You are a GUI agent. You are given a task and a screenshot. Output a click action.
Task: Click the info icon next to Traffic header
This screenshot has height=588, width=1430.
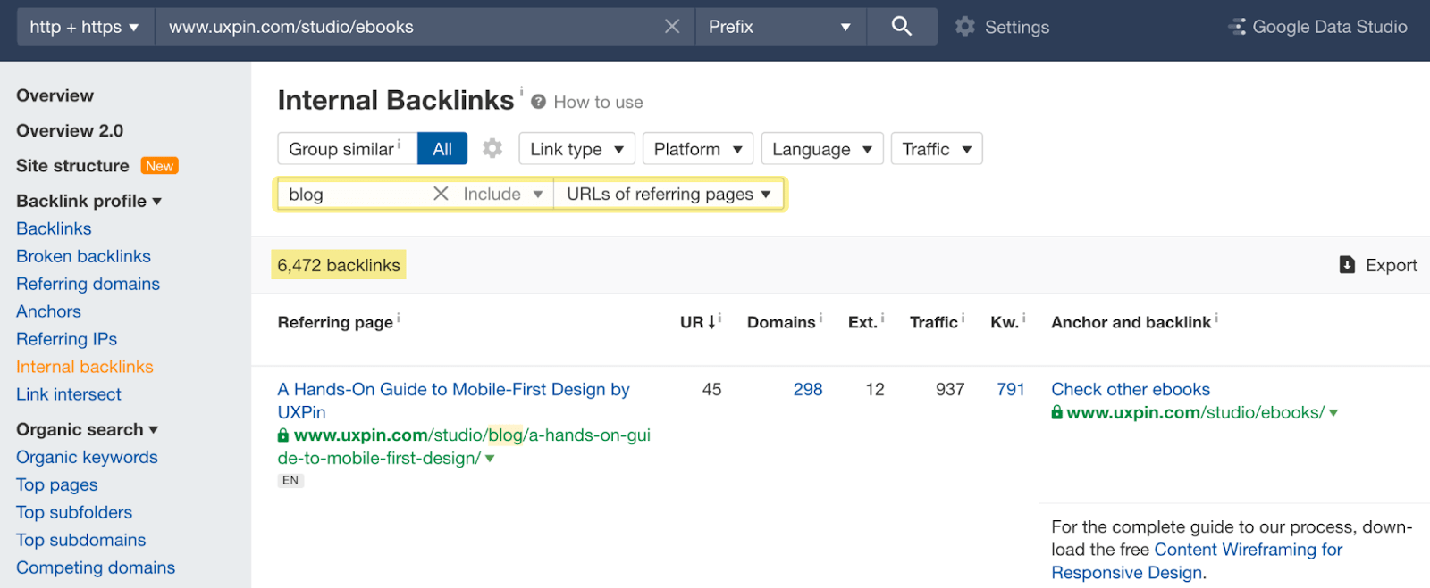click(963, 318)
